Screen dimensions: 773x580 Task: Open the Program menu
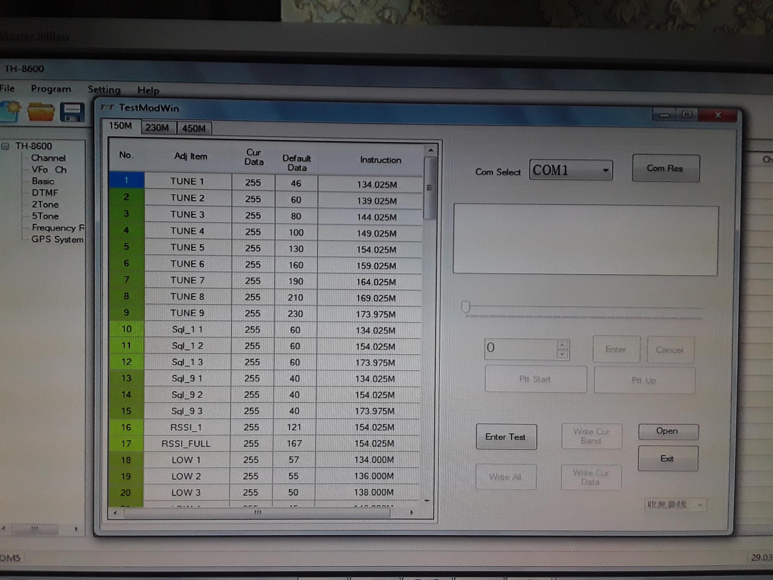tap(51, 89)
